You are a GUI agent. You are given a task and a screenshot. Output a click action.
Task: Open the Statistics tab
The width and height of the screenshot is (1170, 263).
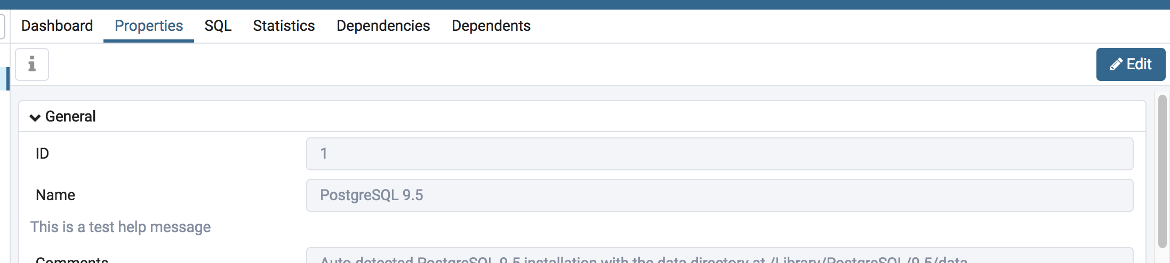click(284, 26)
